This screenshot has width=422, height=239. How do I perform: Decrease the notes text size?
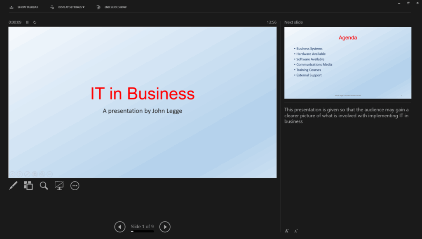click(x=295, y=230)
